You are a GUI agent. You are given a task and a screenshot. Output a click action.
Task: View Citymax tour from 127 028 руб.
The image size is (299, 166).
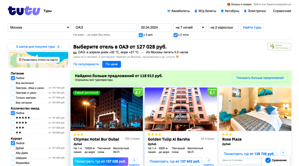click(100, 161)
